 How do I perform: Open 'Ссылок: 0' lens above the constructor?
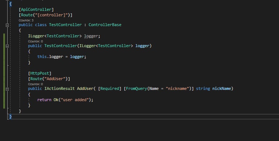[36, 41]
